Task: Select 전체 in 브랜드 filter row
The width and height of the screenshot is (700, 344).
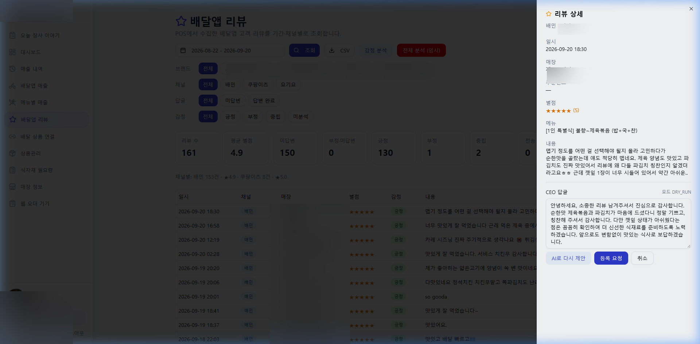Action: (x=208, y=68)
